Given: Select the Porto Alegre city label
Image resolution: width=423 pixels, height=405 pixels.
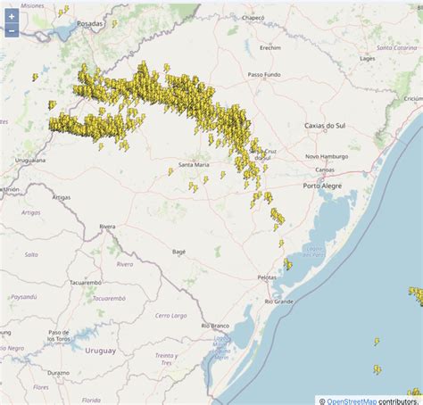Looking at the screenshot, I should [x=322, y=186].
